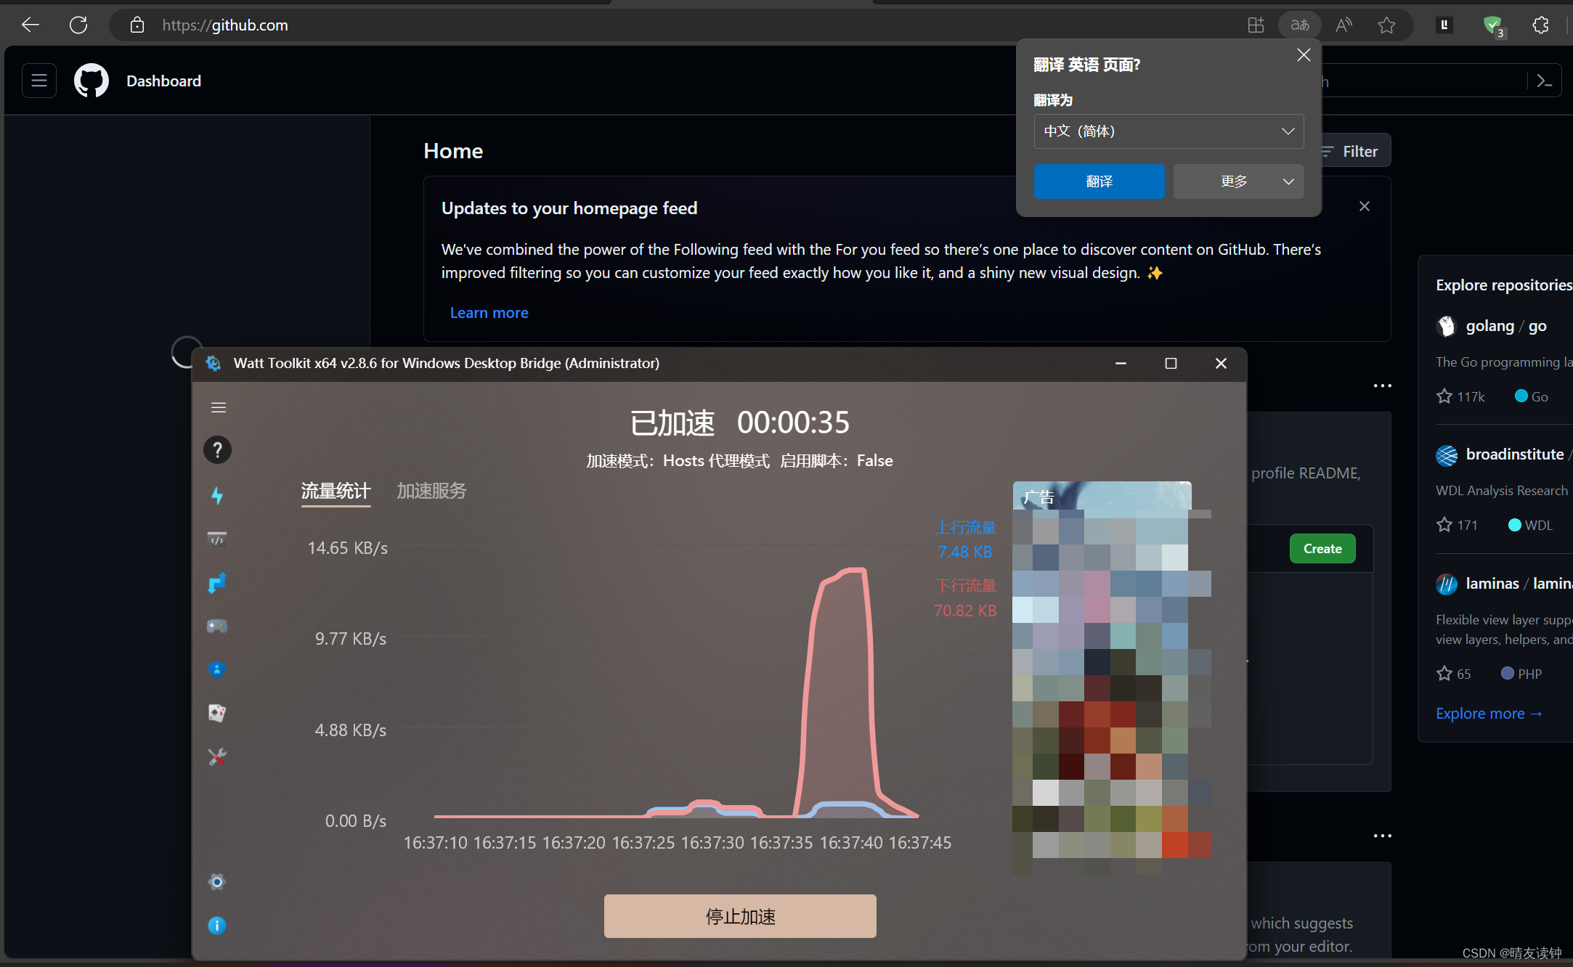Toggle the browser translate icon in address bar
Screen dimensions: 1573x967
pos(1299,25)
